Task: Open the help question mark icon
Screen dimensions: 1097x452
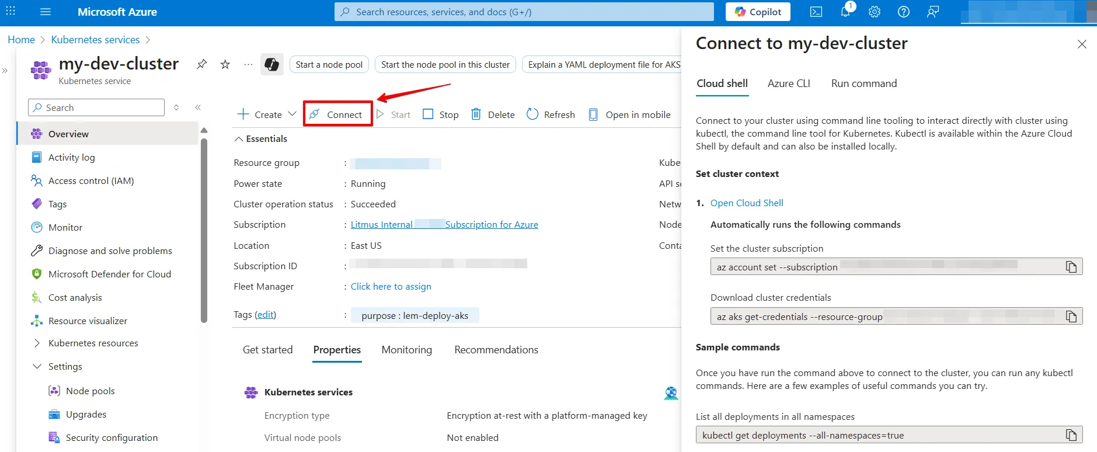Action: pos(904,12)
